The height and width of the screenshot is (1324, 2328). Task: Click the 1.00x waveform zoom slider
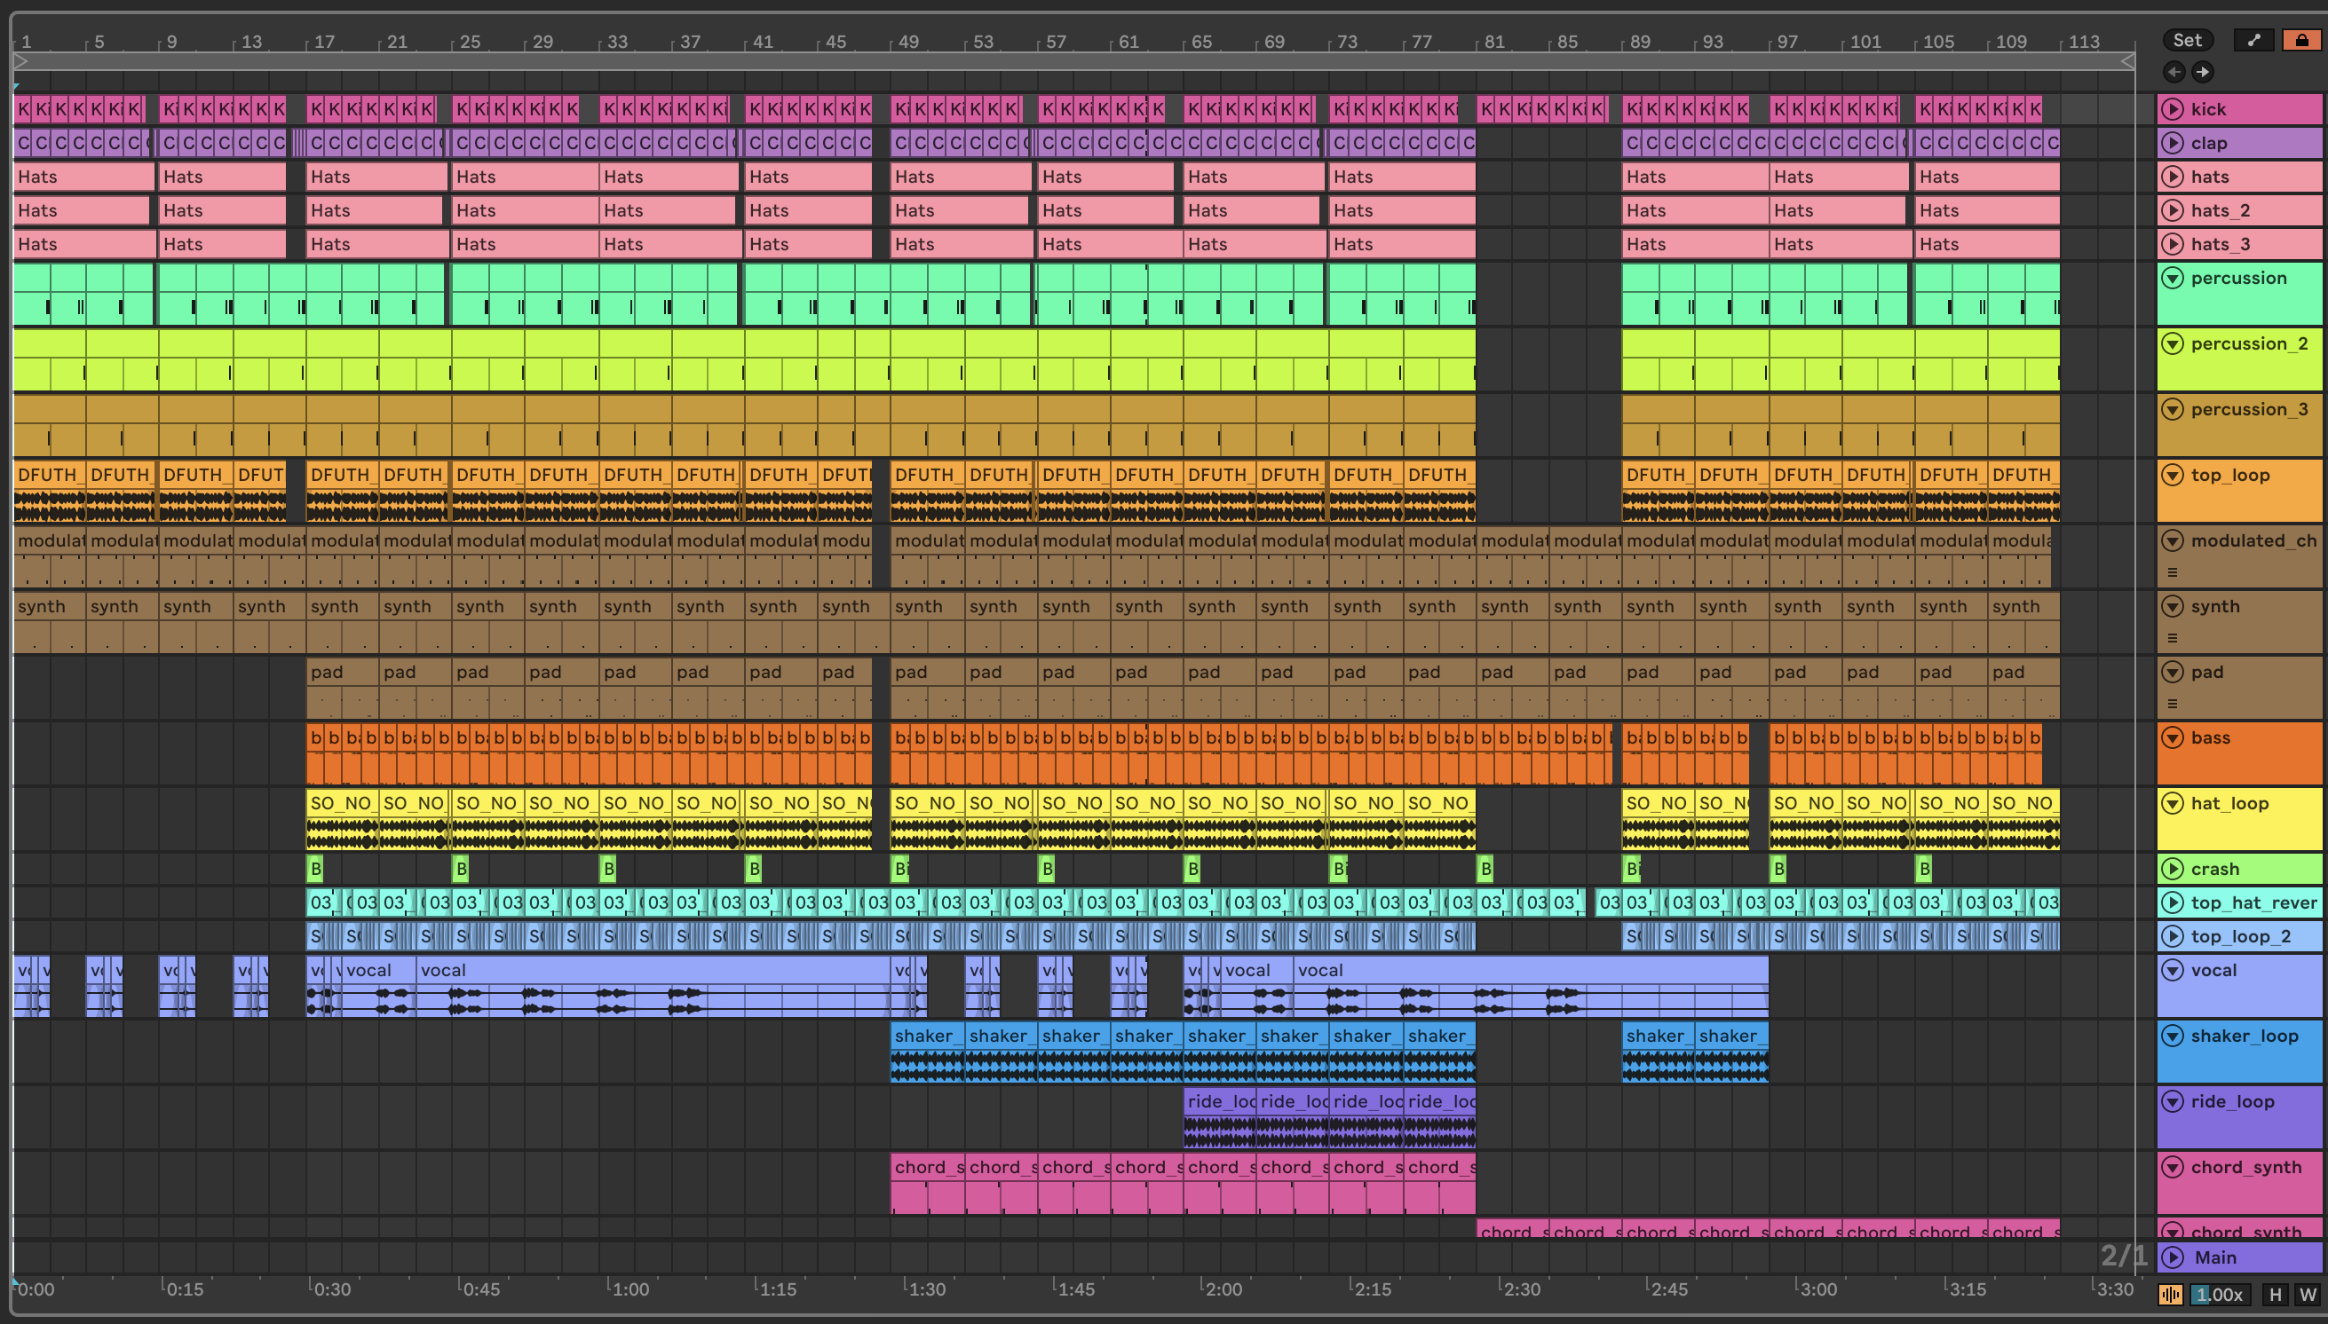click(x=2219, y=1295)
